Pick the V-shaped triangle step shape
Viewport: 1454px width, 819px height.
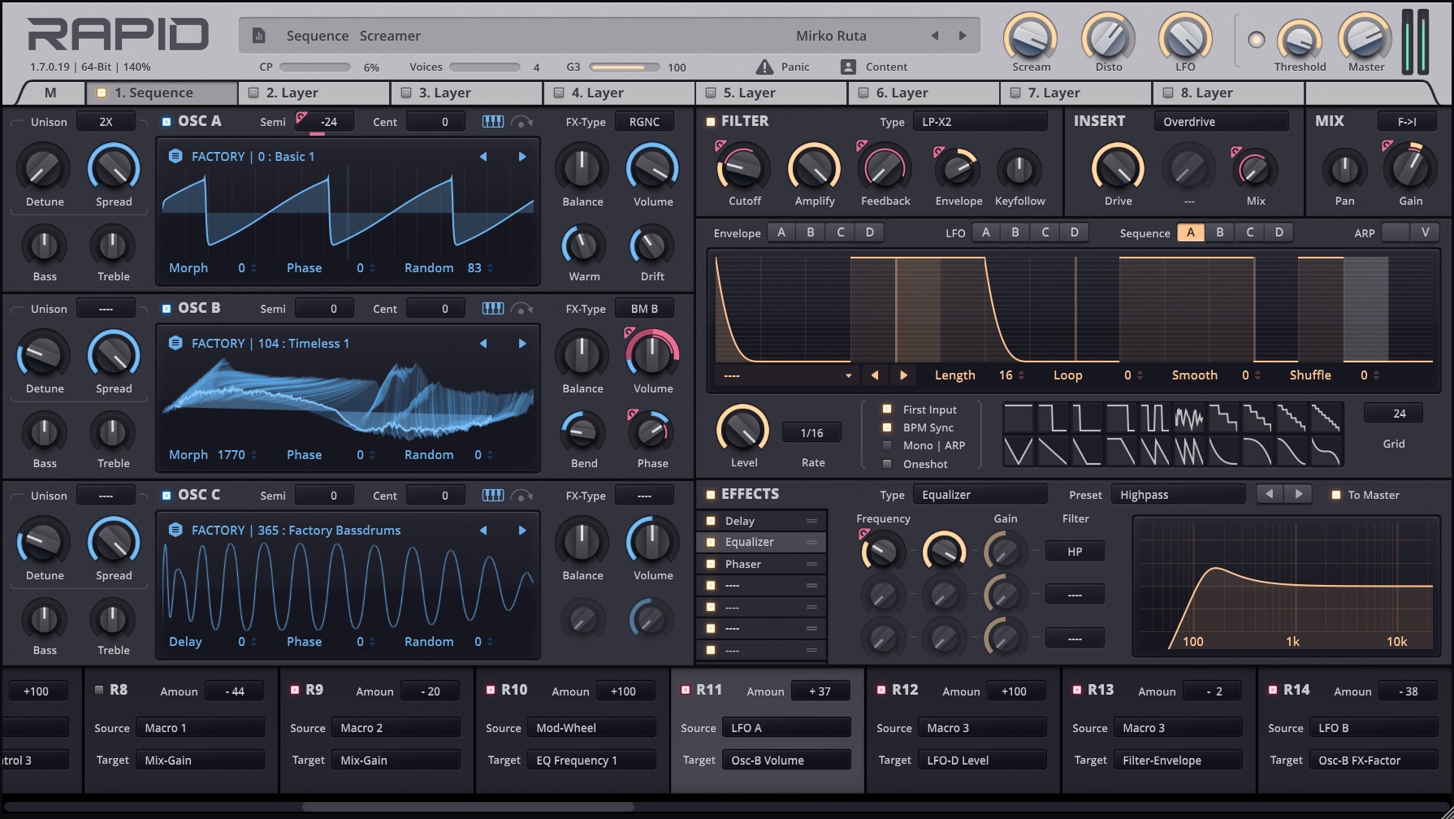click(1019, 450)
